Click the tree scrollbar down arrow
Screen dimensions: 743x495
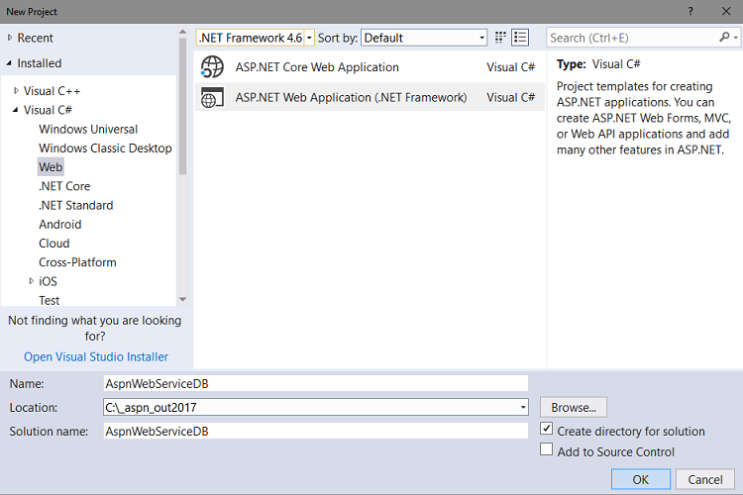(x=183, y=299)
